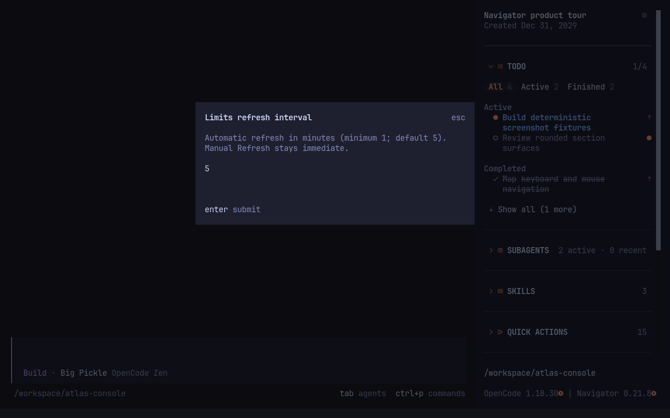The width and height of the screenshot is (670, 418).
Task: Click the SUBAGENTS section icon
Action: (x=500, y=250)
